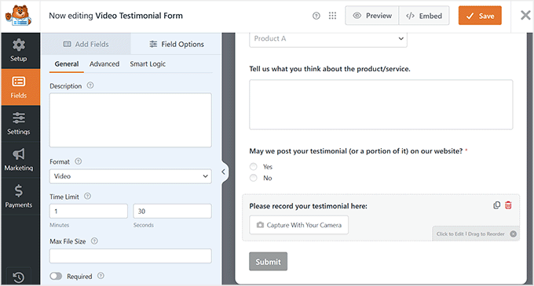This screenshot has height=286, width=534.
Task: Delete the record testimonial field
Action: pos(508,205)
